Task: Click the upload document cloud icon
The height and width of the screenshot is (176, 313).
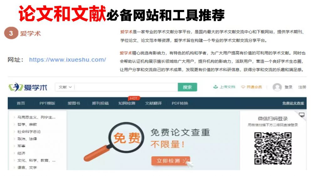Action: tap(215, 87)
